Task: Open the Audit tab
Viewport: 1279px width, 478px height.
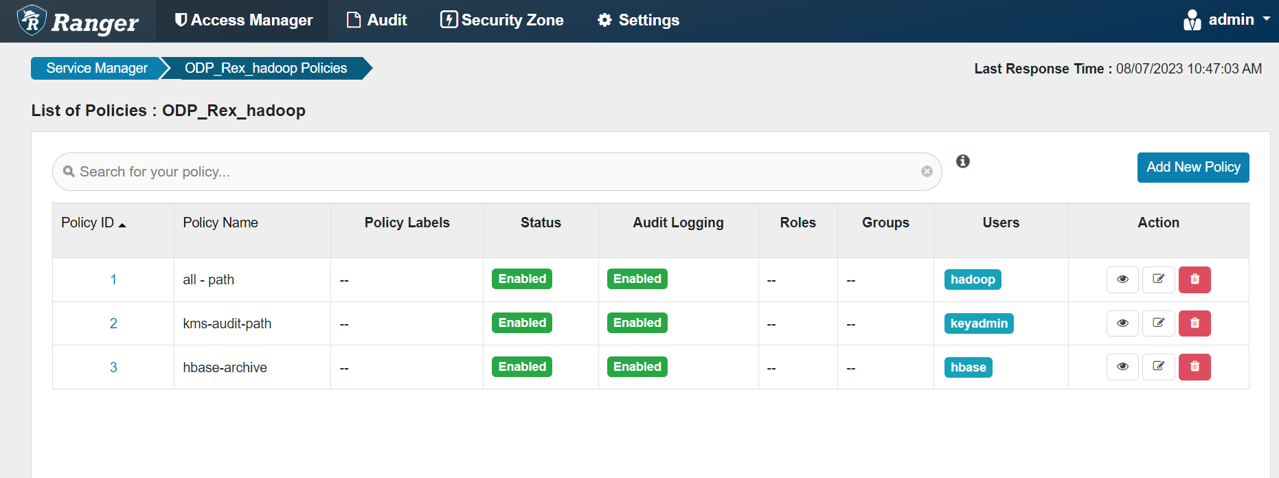Action: 376,21
